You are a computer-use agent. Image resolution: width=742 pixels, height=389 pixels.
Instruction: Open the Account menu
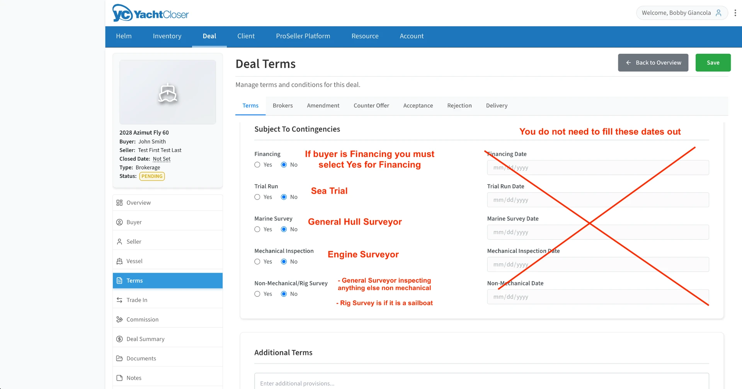[412, 36]
